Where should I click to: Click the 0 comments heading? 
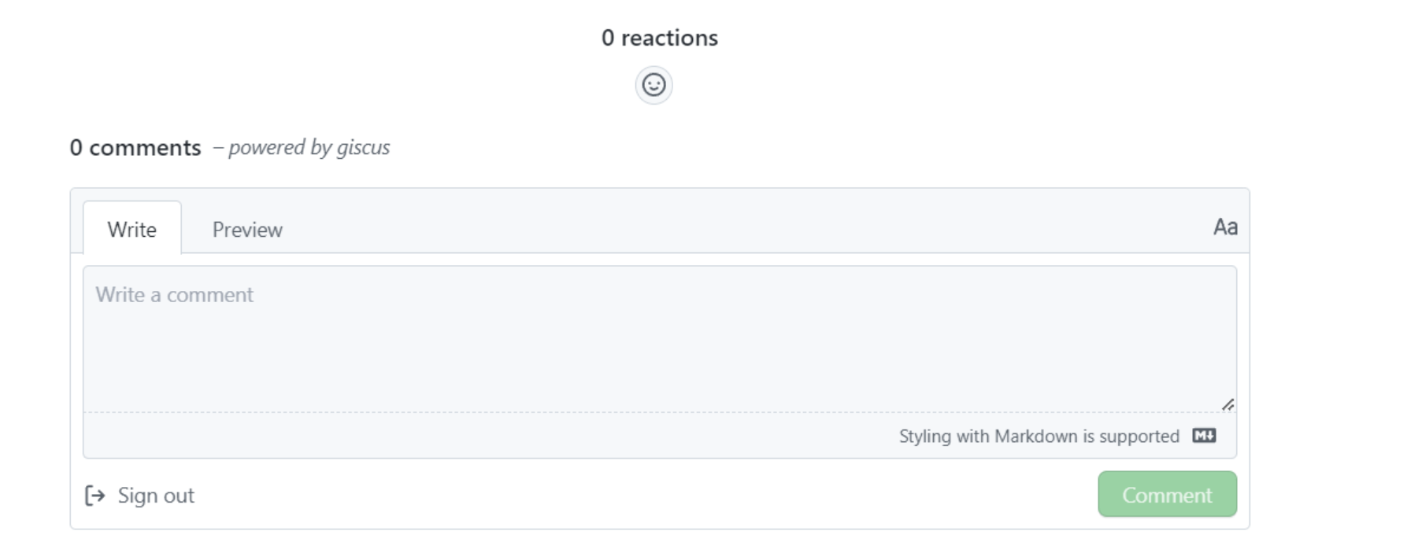coord(135,147)
